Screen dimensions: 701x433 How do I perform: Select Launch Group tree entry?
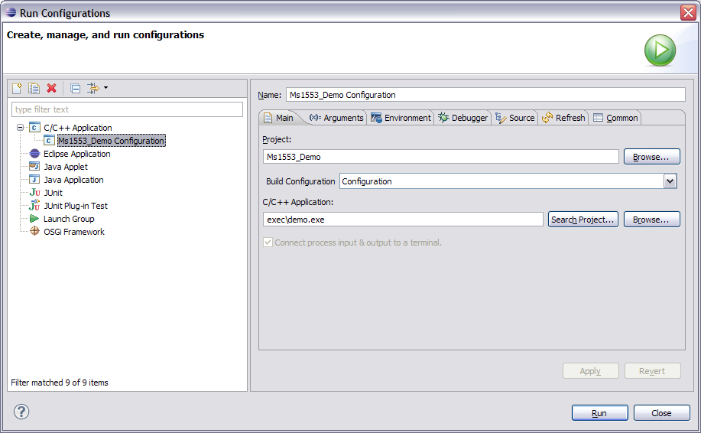coord(69,218)
